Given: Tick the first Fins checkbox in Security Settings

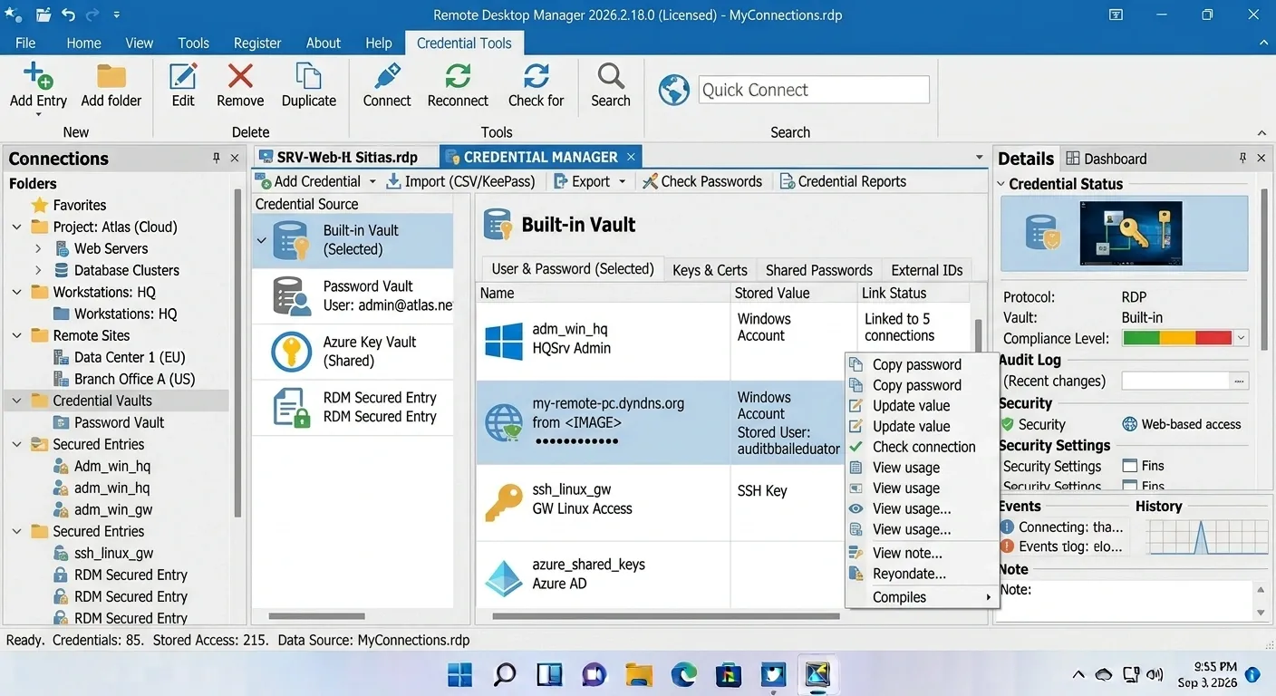Looking at the screenshot, I should pos(1129,466).
